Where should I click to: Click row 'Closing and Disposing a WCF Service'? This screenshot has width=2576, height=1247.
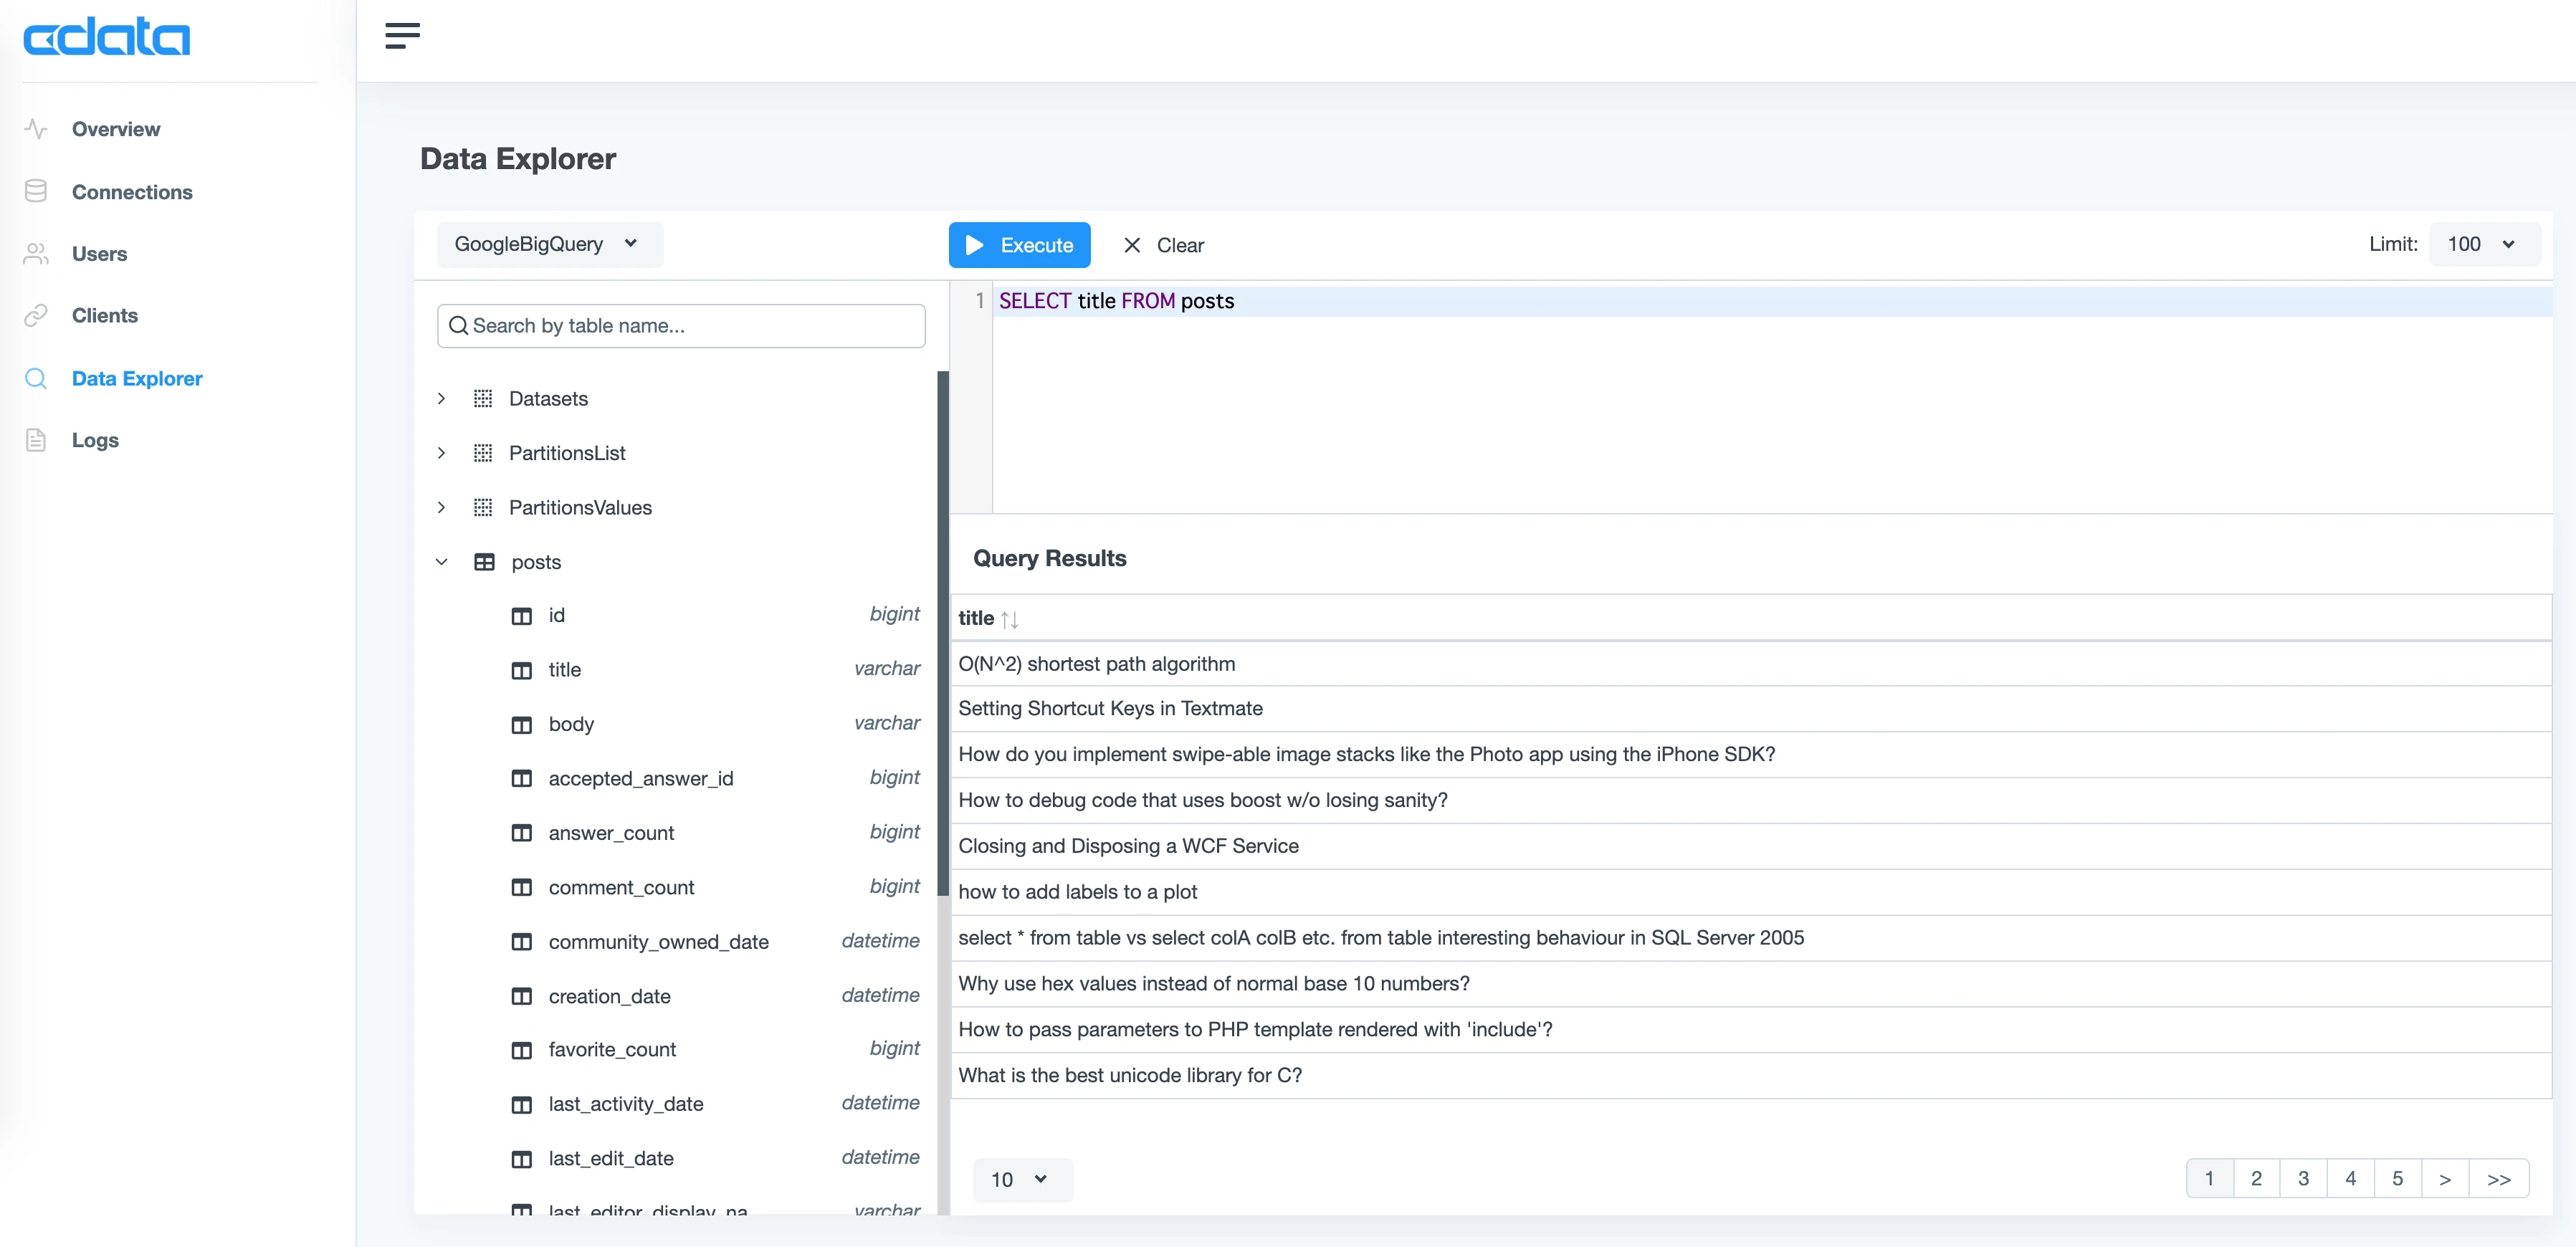(x=1751, y=846)
